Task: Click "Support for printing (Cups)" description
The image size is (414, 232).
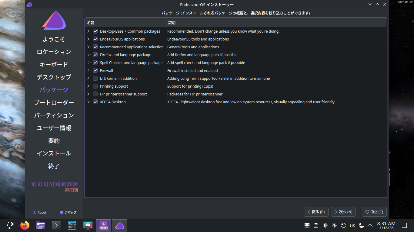Action: coord(190,86)
